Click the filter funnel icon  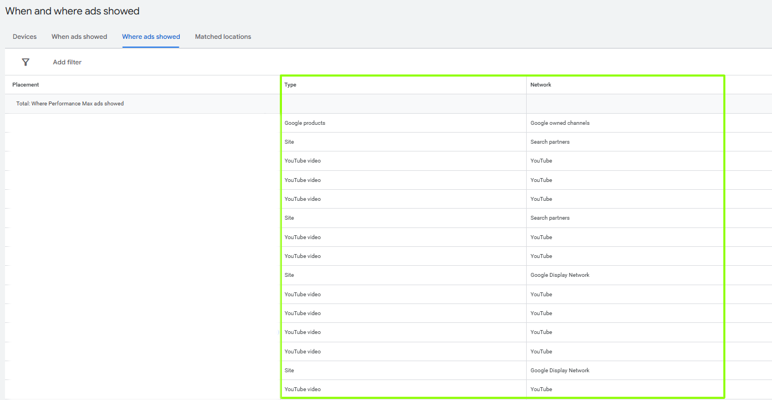tap(26, 62)
